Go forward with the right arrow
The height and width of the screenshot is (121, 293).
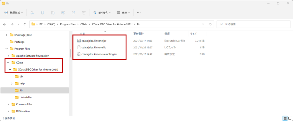(x=12, y=24)
